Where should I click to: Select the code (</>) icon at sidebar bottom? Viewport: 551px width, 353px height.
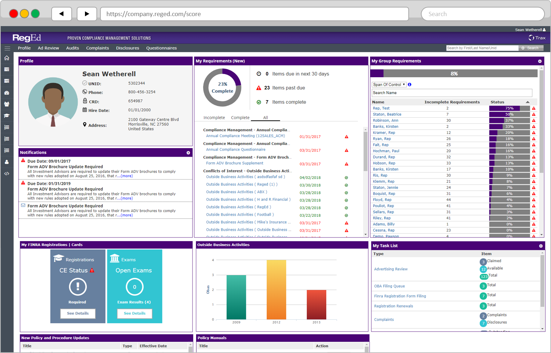(7, 173)
